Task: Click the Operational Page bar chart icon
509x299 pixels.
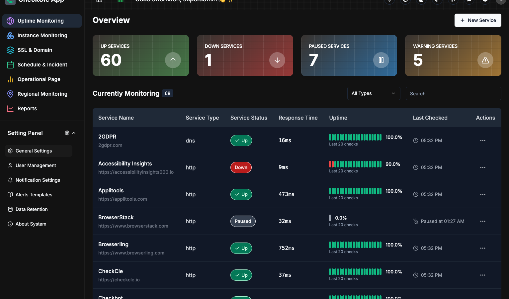Action: pos(10,79)
